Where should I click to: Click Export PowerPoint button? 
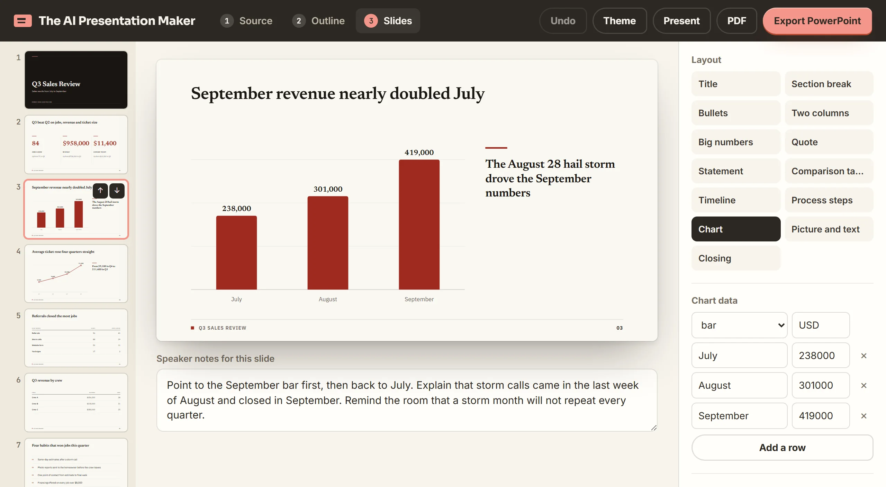click(x=817, y=21)
